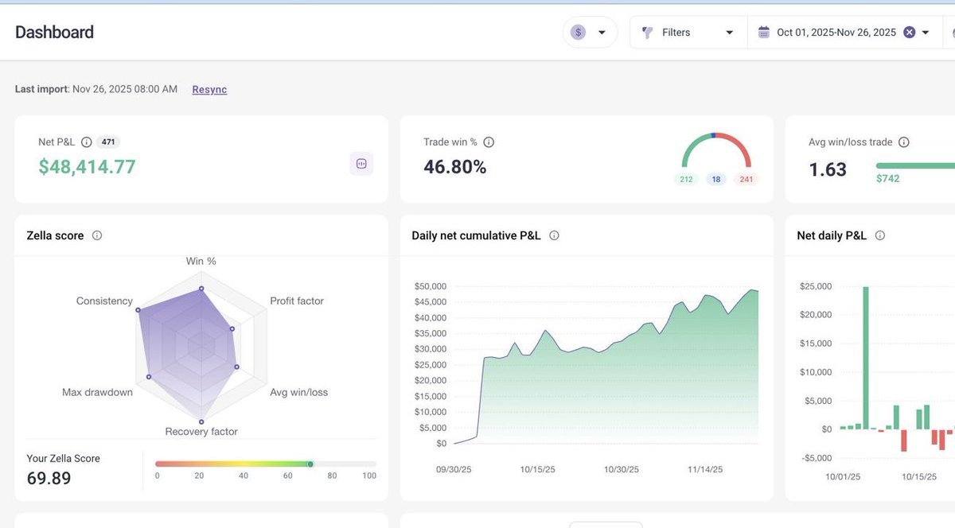955x528 pixels.
Task: Click the $742 average win bar
Action: 915,165
